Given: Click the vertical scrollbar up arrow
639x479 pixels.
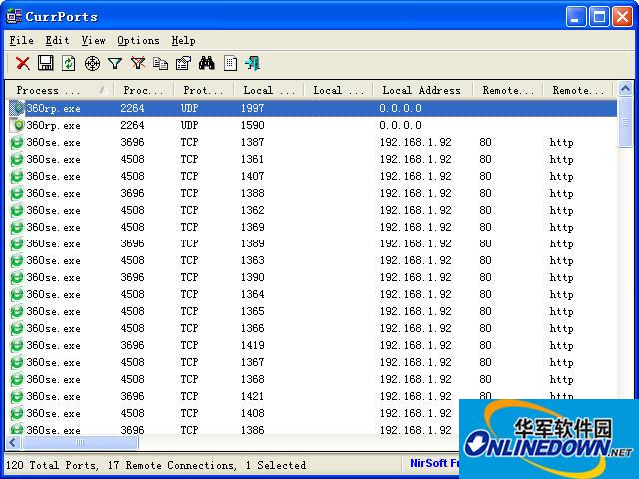Looking at the screenshot, I should click(x=625, y=90).
